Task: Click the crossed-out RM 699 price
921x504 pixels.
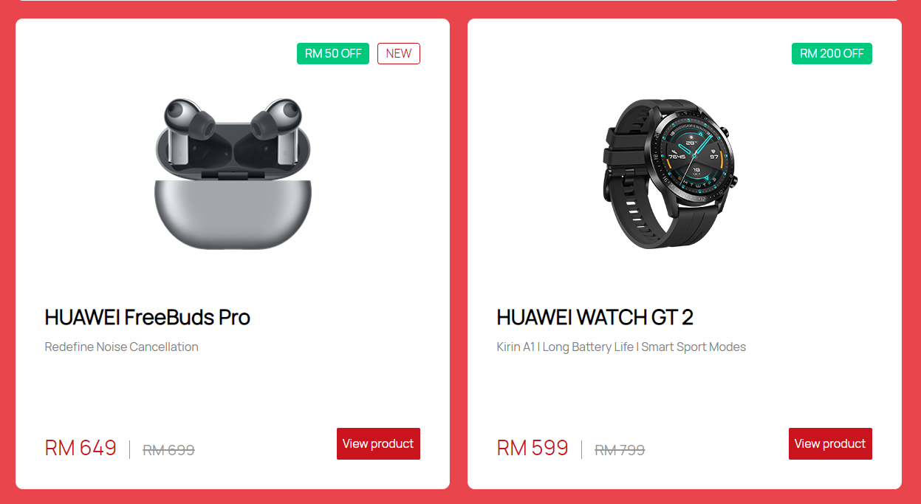Action: pos(168,449)
